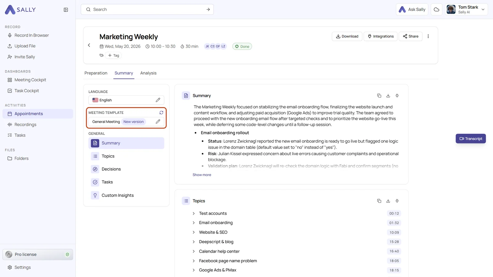Collapse the sidebar using panel icon
This screenshot has width=493, height=277.
click(66, 10)
